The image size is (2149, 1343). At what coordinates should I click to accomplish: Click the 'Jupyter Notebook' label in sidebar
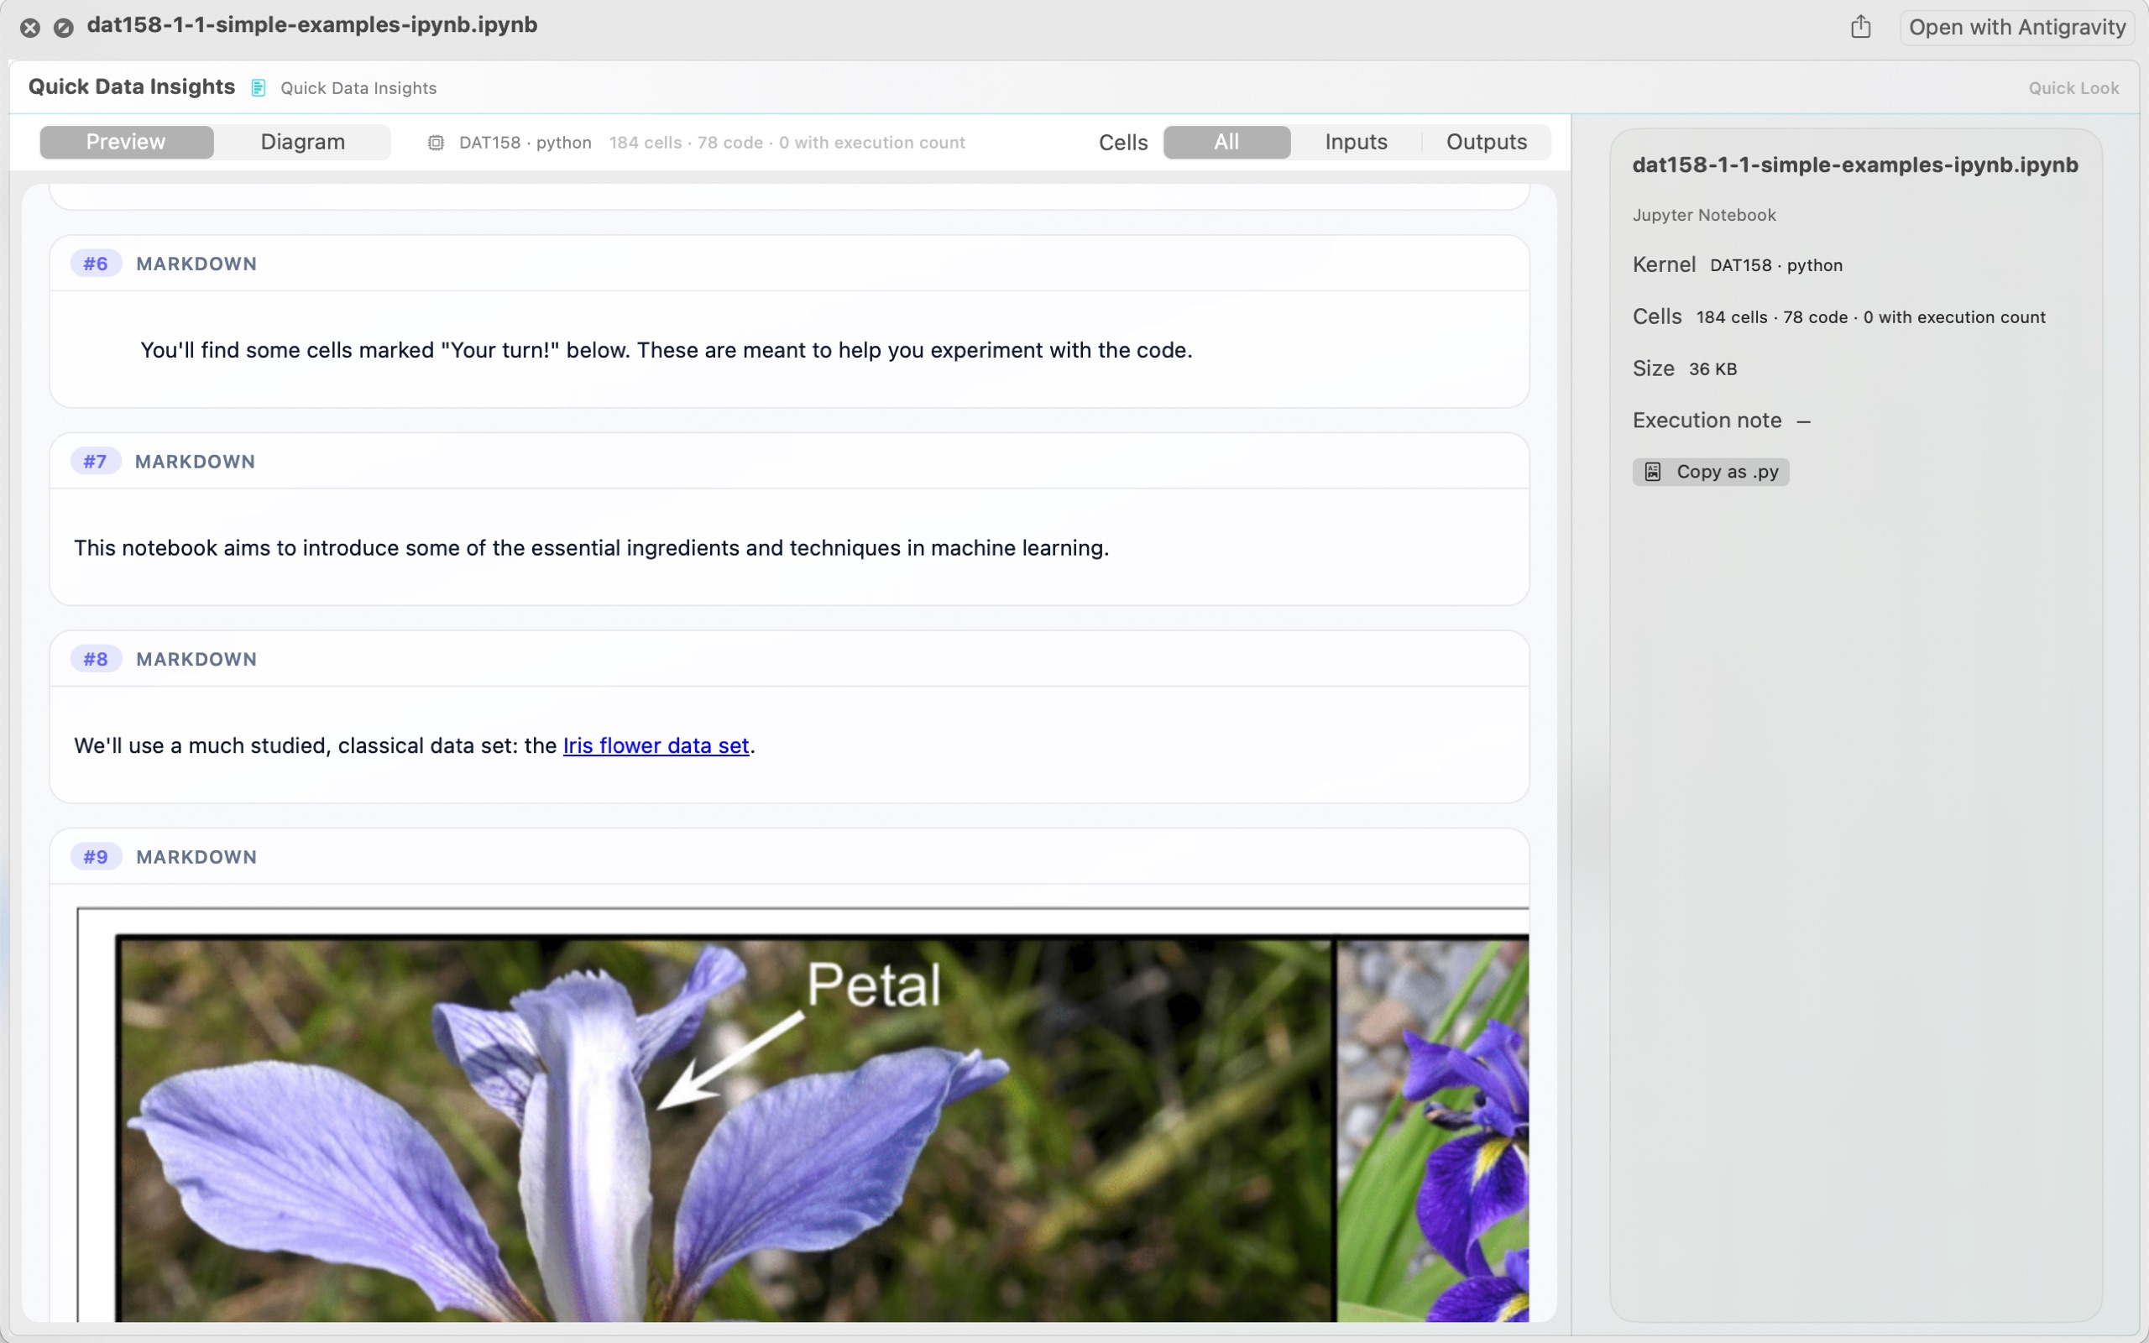coord(1704,215)
